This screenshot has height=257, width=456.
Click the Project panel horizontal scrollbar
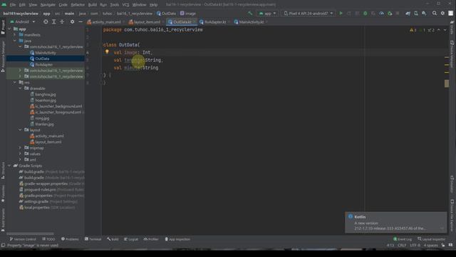click(30, 233)
